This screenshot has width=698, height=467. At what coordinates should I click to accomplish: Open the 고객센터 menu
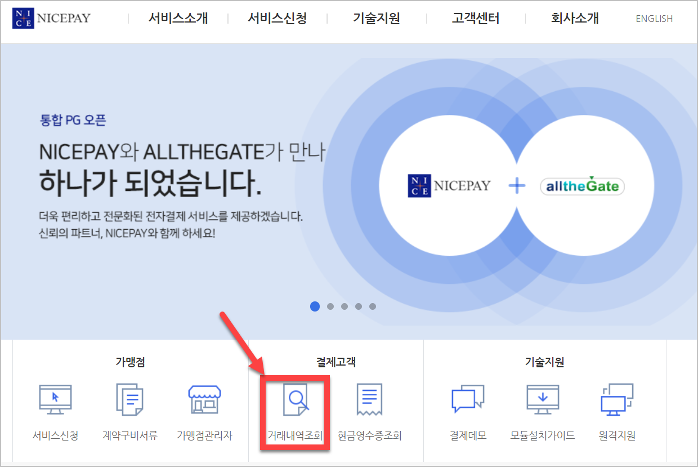point(475,18)
